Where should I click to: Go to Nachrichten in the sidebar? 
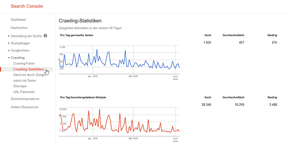point(19,28)
